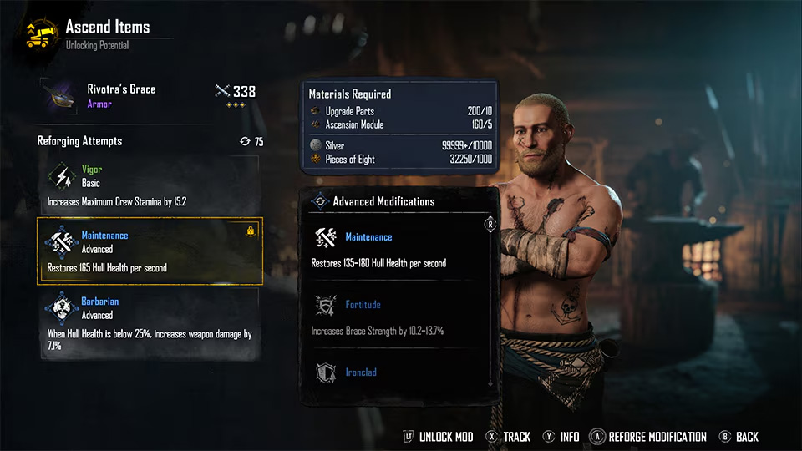The image size is (802, 451).
Task: Click the Advanced Modifications header icon
Action: click(x=320, y=201)
